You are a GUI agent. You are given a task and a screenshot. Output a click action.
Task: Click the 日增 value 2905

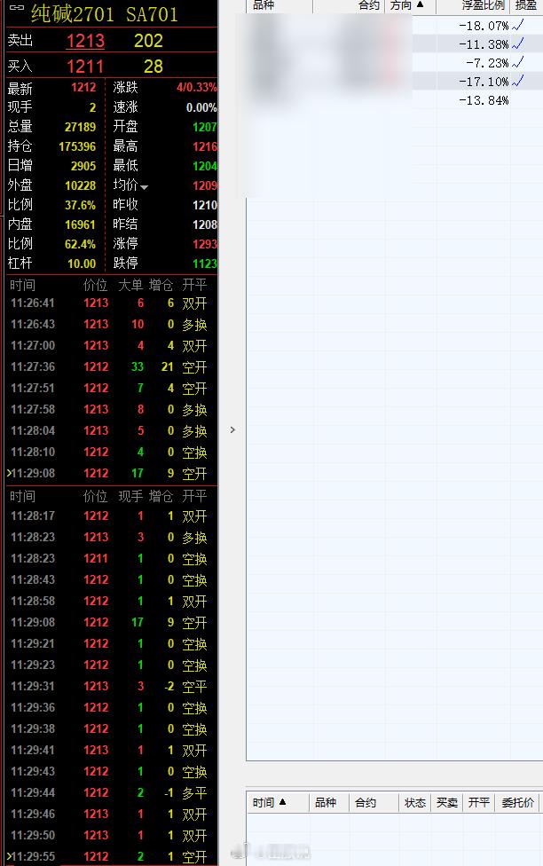[x=83, y=166]
